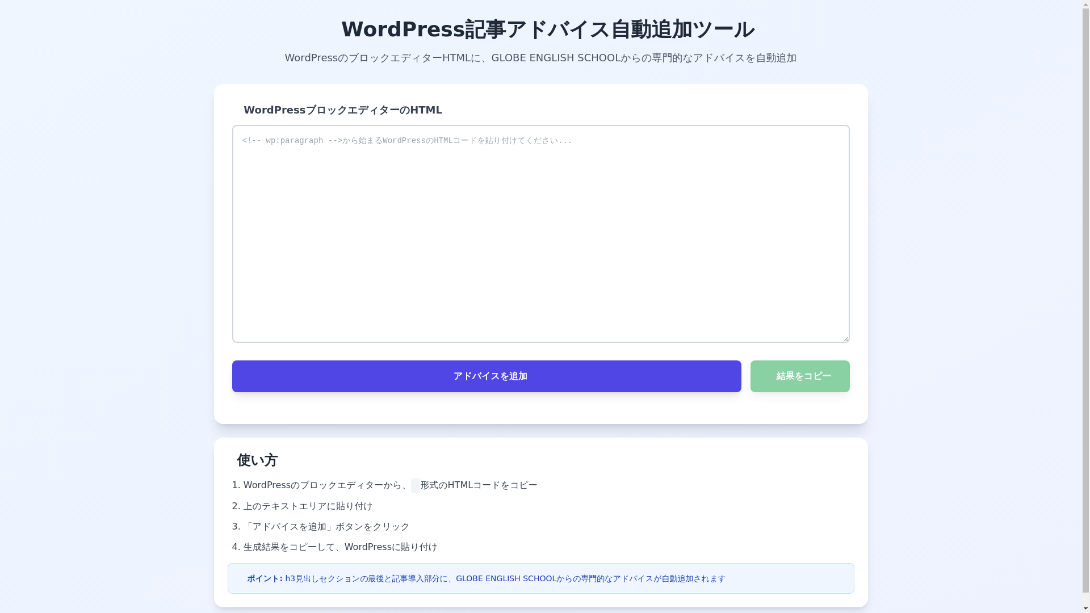Click step 3 about clicking アドバイスを追加
This screenshot has width=1090, height=613.
coord(321,527)
